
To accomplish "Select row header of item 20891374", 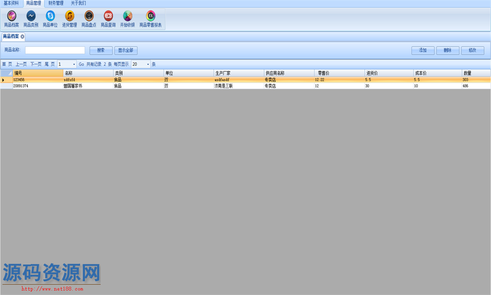I will tap(6, 86).
